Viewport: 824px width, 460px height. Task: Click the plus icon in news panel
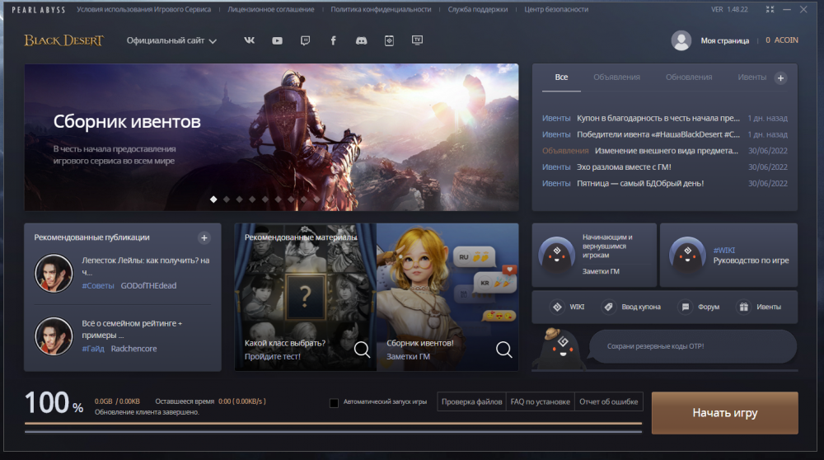pyautogui.click(x=780, y=77)
